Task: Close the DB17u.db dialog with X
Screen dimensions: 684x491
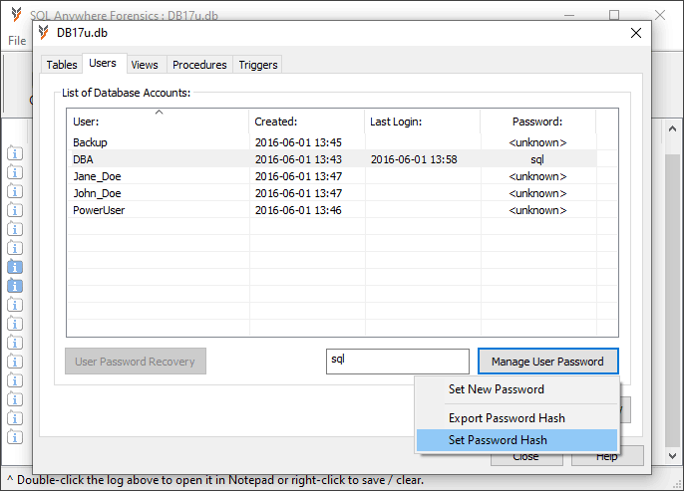Action: 635,33
